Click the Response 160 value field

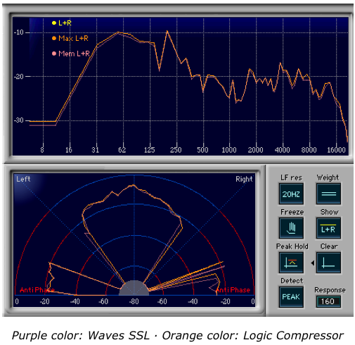(328, 301)
